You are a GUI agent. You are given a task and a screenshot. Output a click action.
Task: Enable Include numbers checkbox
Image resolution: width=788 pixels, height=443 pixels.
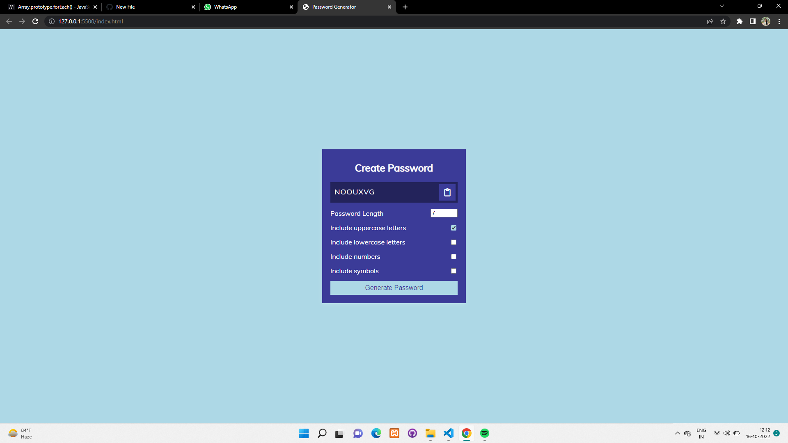pyautogui.click(x=454, y=257)
